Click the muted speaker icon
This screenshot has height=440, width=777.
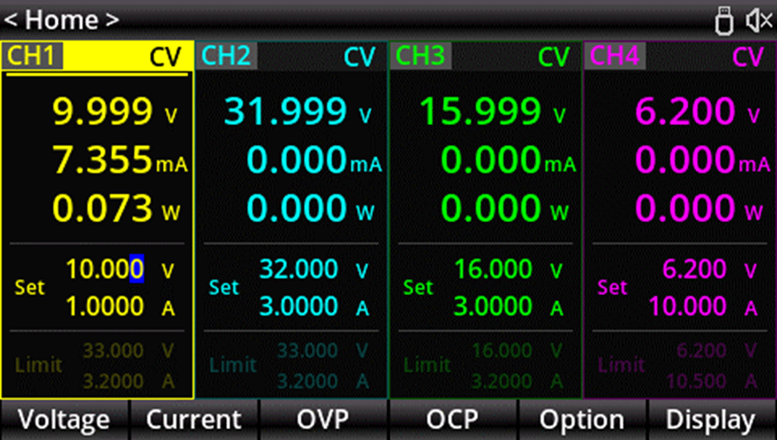(x=759, y=20)
